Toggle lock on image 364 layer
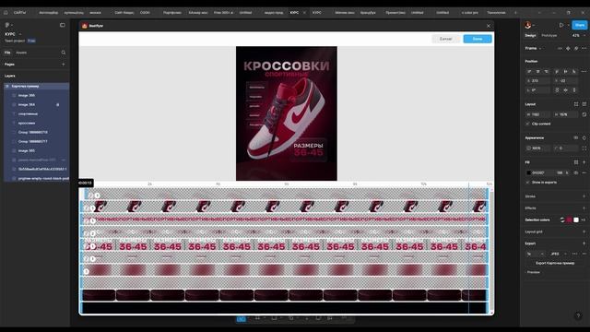590x332 pixels. (58, 104)
